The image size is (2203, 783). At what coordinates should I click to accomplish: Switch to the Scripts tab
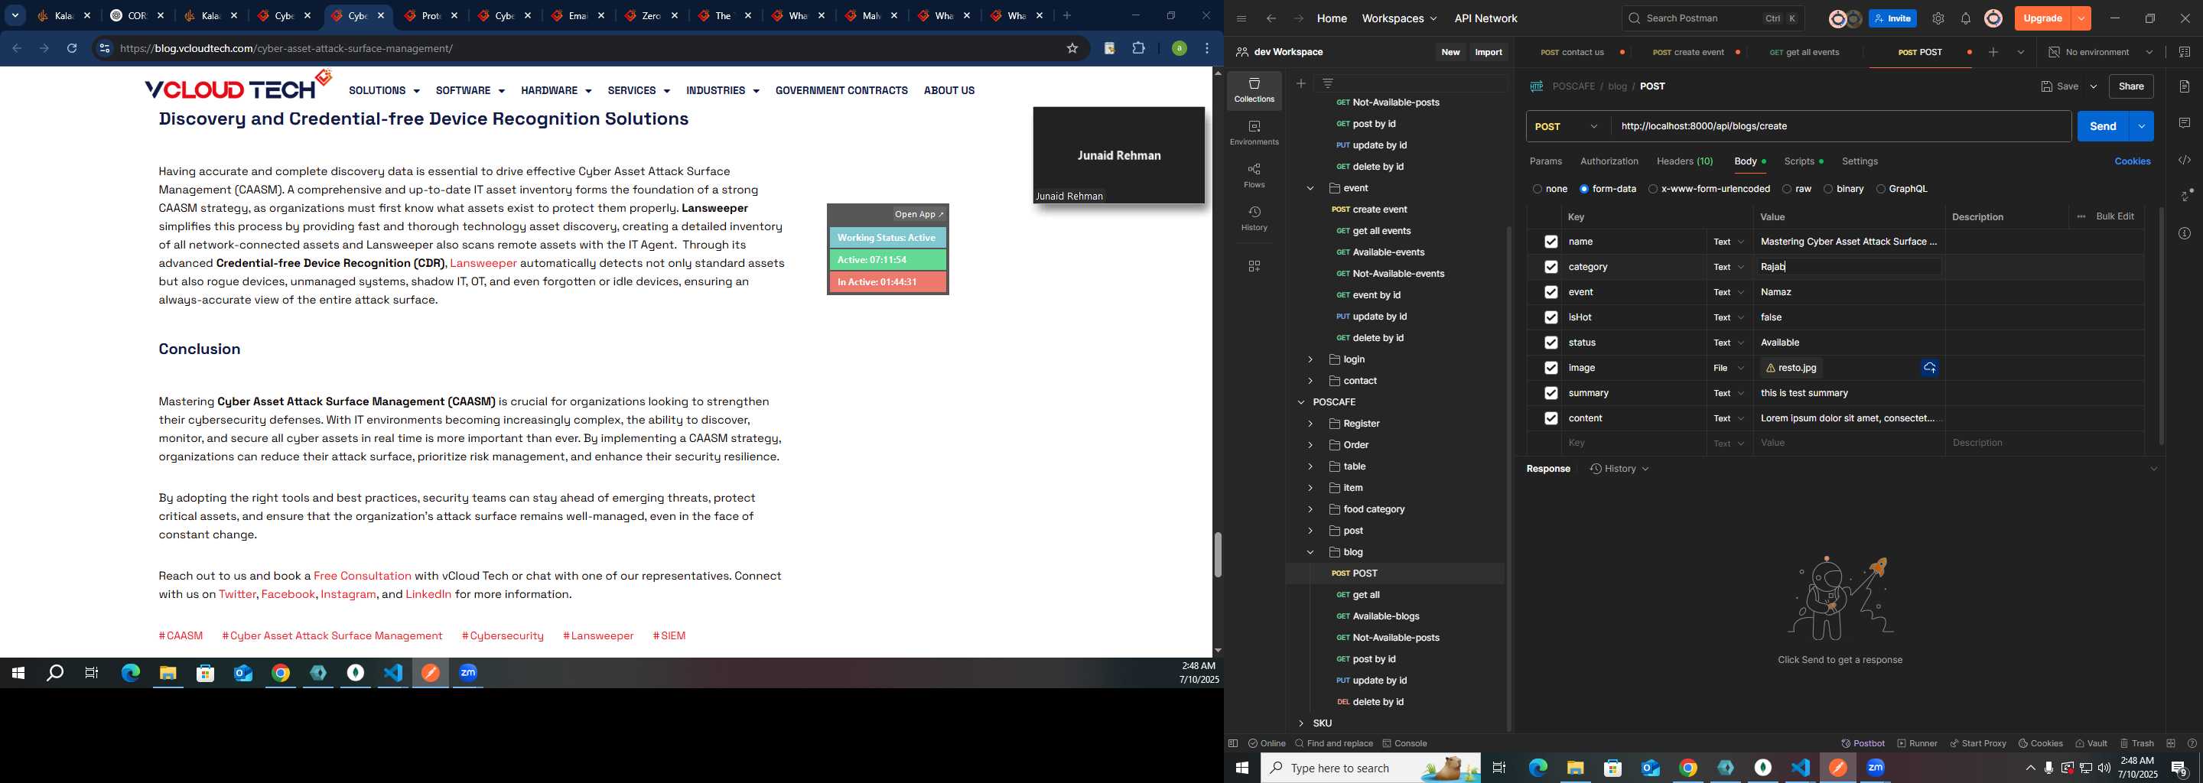[1803, 161]
